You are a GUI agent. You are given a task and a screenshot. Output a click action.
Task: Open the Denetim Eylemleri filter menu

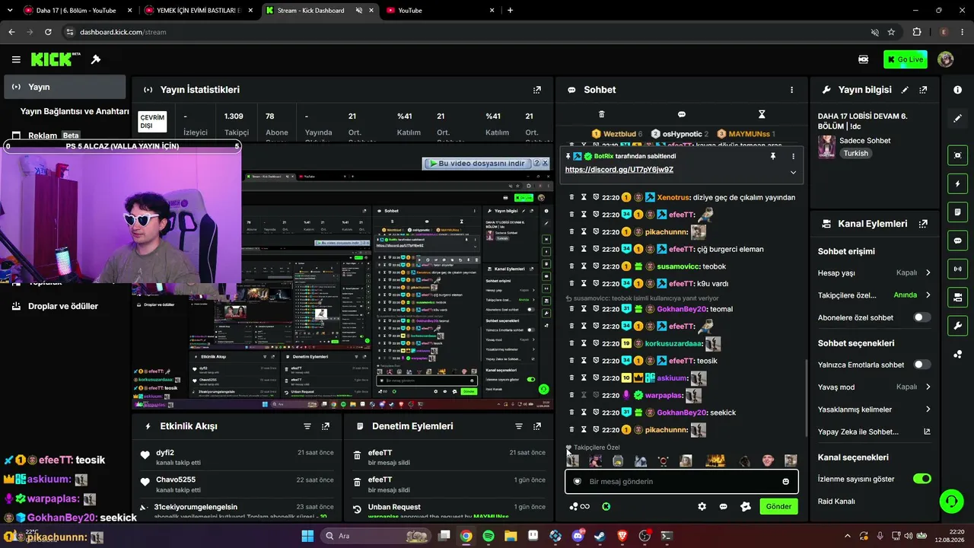pyautogui.click(x=519, y=426)
